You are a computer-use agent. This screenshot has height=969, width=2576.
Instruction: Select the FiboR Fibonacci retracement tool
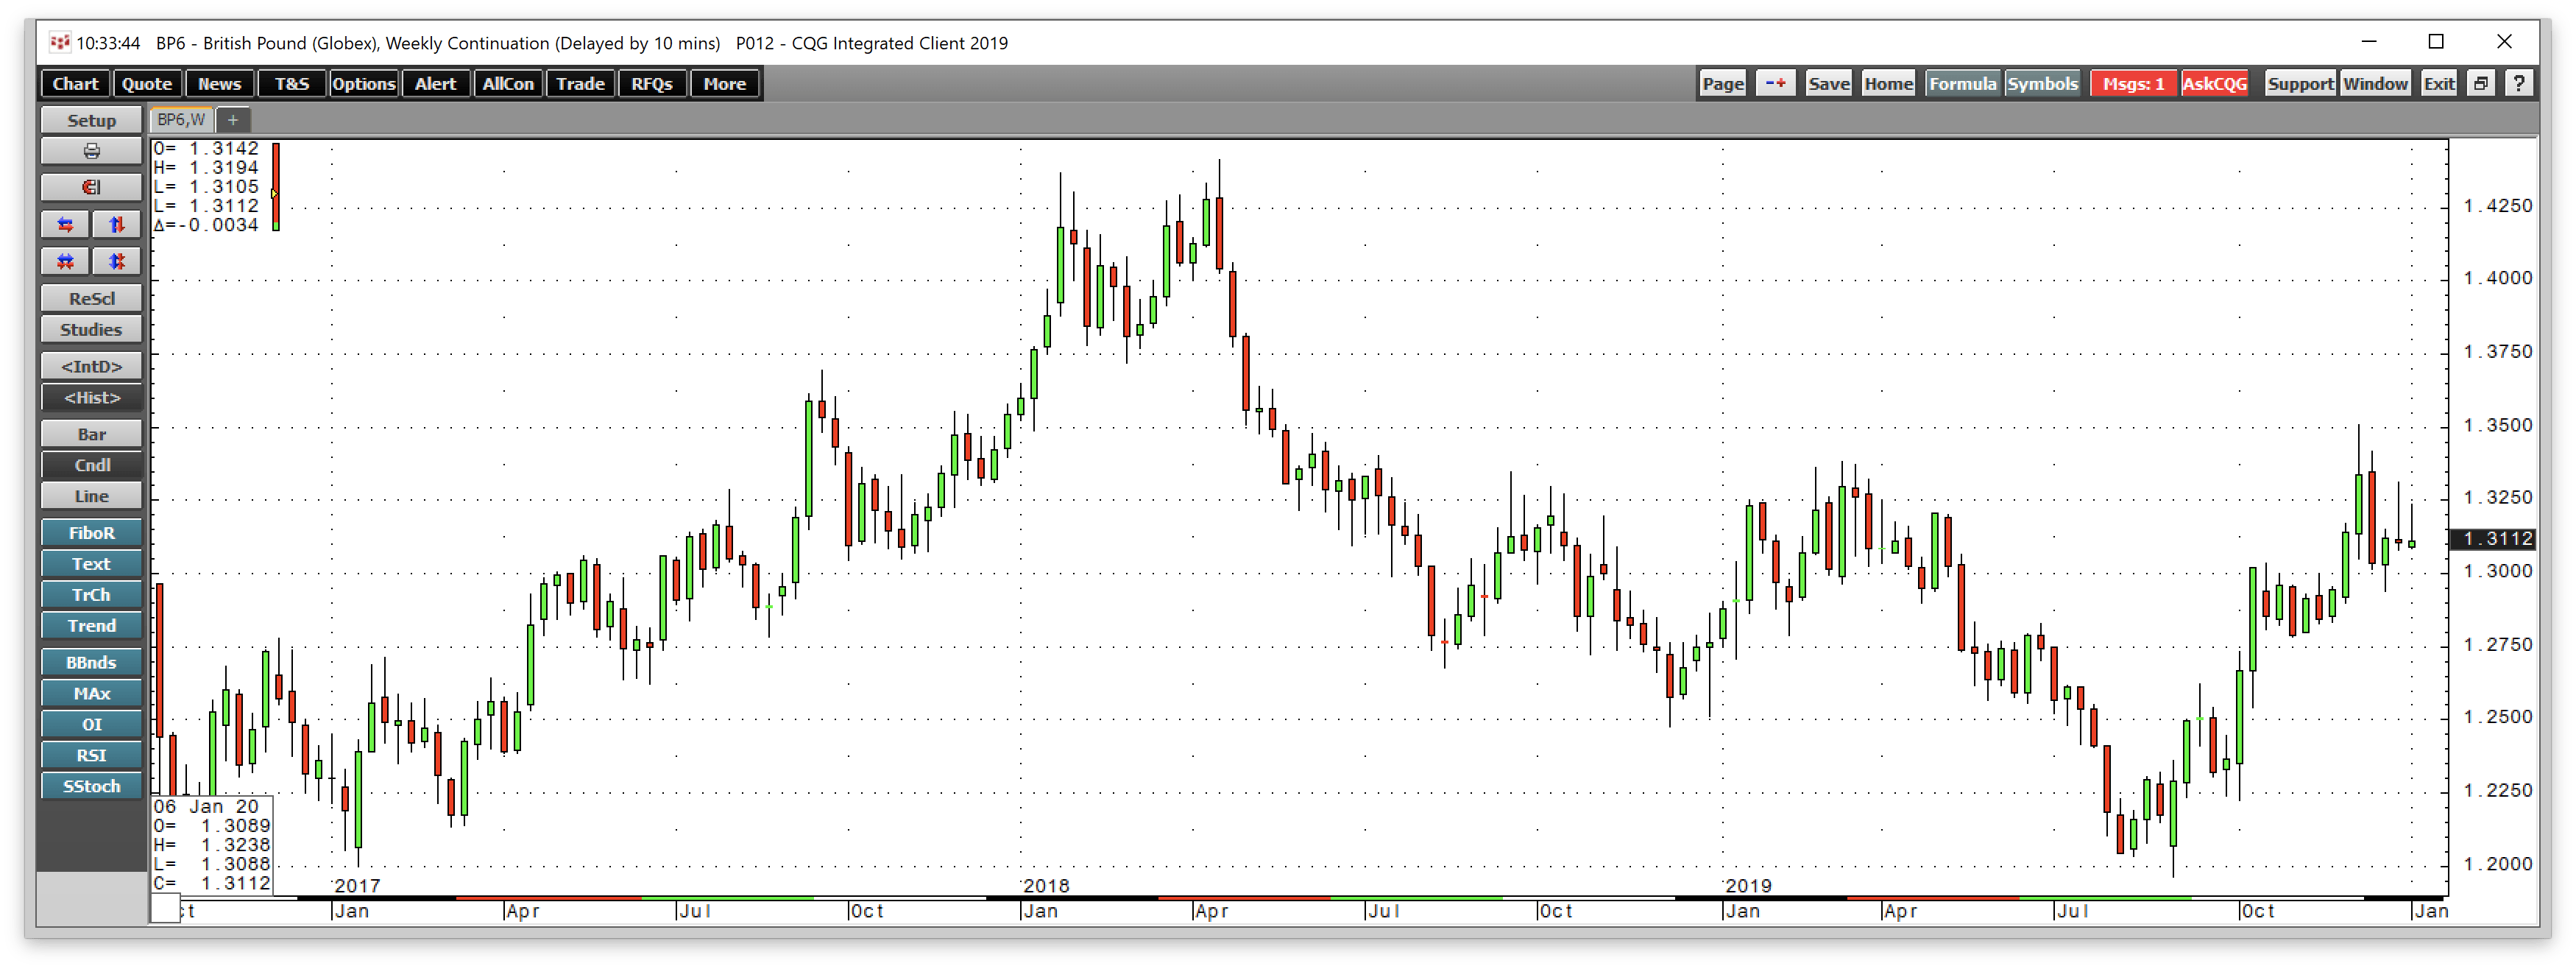pos(91,533)
